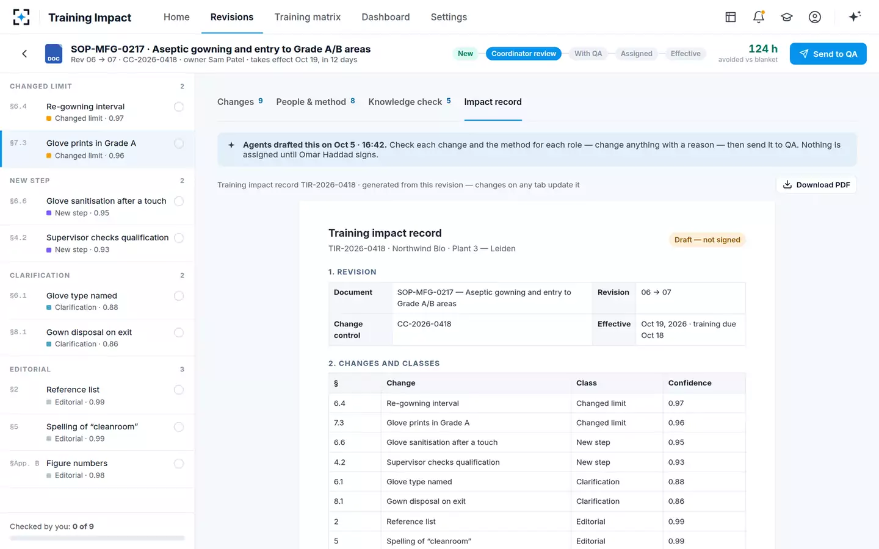The image size is (879, 549).
Task: Mark Glove prints in Grade A checked
Action: point(179,143)
